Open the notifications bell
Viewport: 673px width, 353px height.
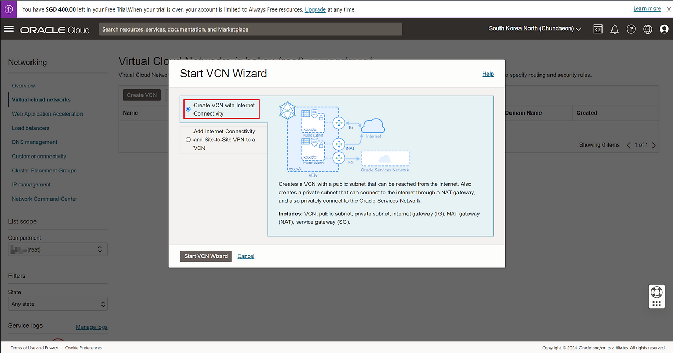tap(614, 29)
